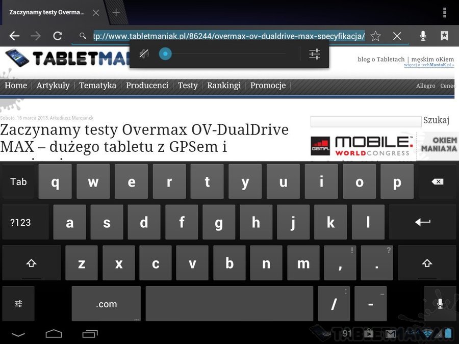Clear the URL with the X icon

pos(397,36)
